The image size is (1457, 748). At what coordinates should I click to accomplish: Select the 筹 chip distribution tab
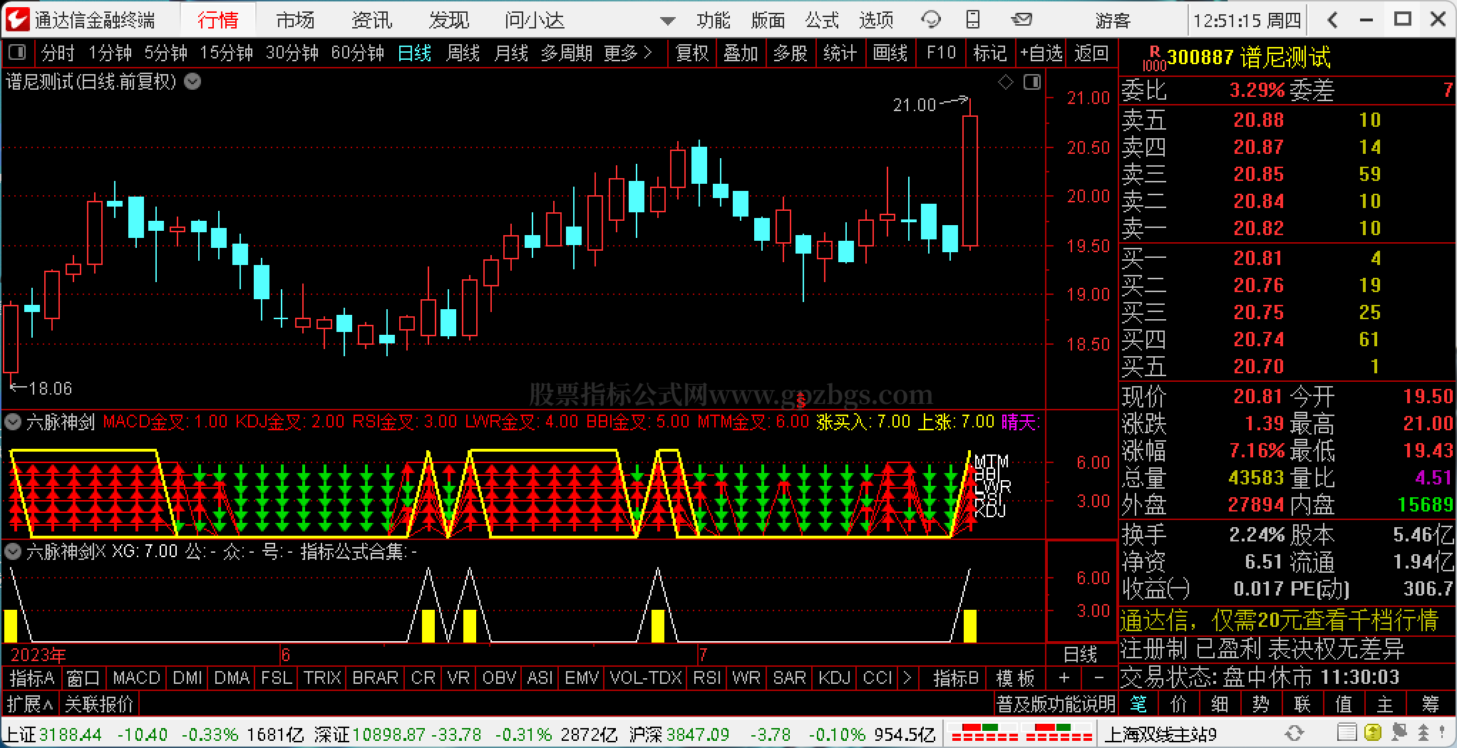click(1430, 705)
